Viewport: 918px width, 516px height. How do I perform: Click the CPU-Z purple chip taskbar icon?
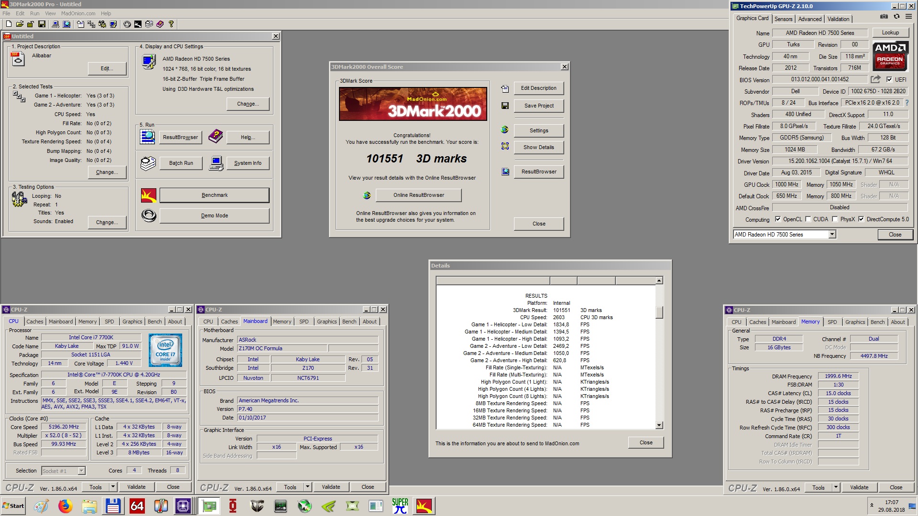183,506
